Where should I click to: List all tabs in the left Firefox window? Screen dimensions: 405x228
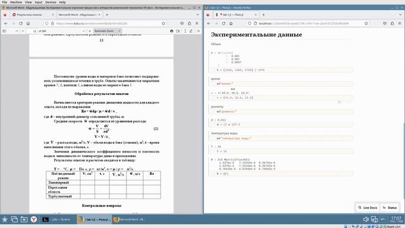pos(197,15)
